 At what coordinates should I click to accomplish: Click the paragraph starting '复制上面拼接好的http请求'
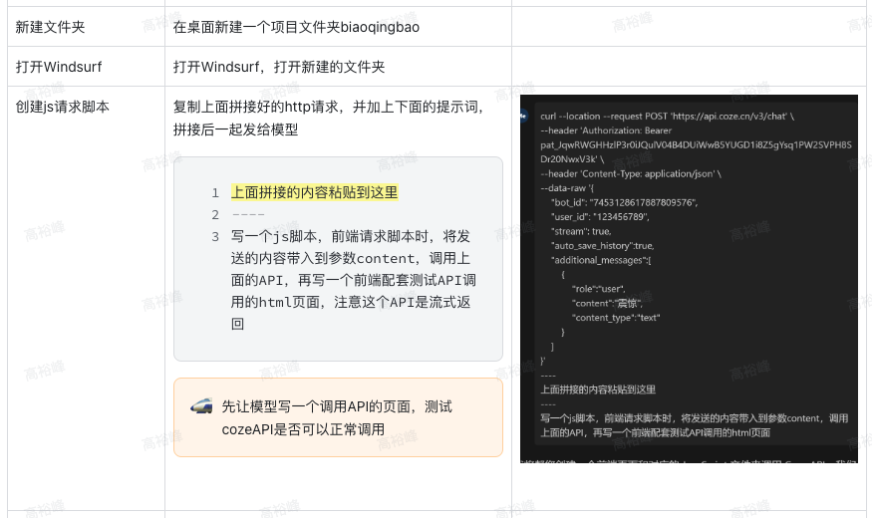(329, 118)
